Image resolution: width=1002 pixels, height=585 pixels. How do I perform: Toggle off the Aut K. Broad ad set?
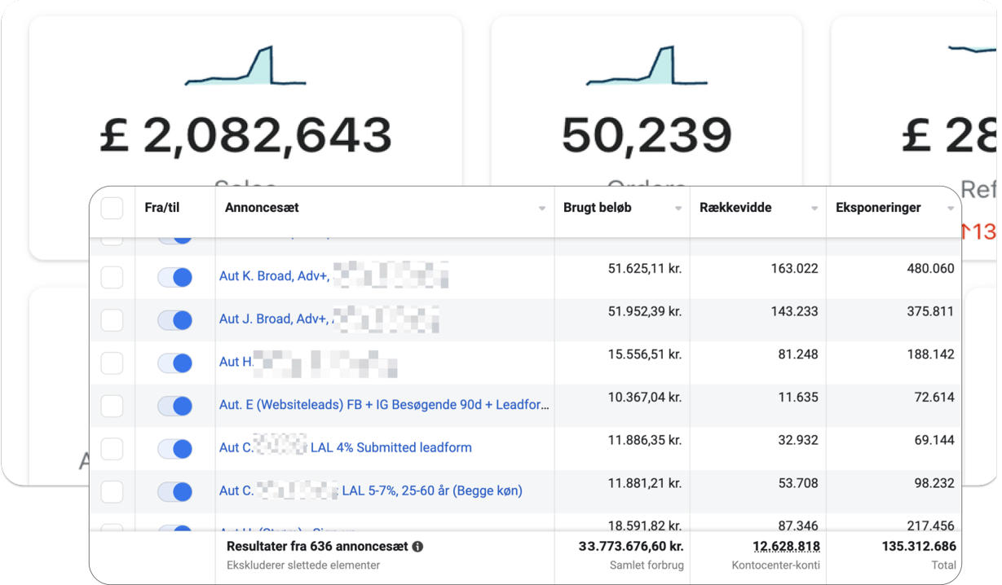[x=174, y=277]
